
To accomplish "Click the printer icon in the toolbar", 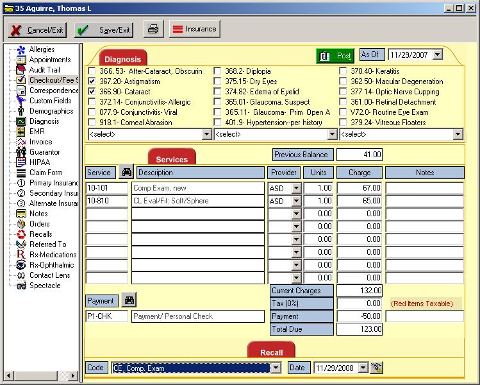I will tap(153, 30).
